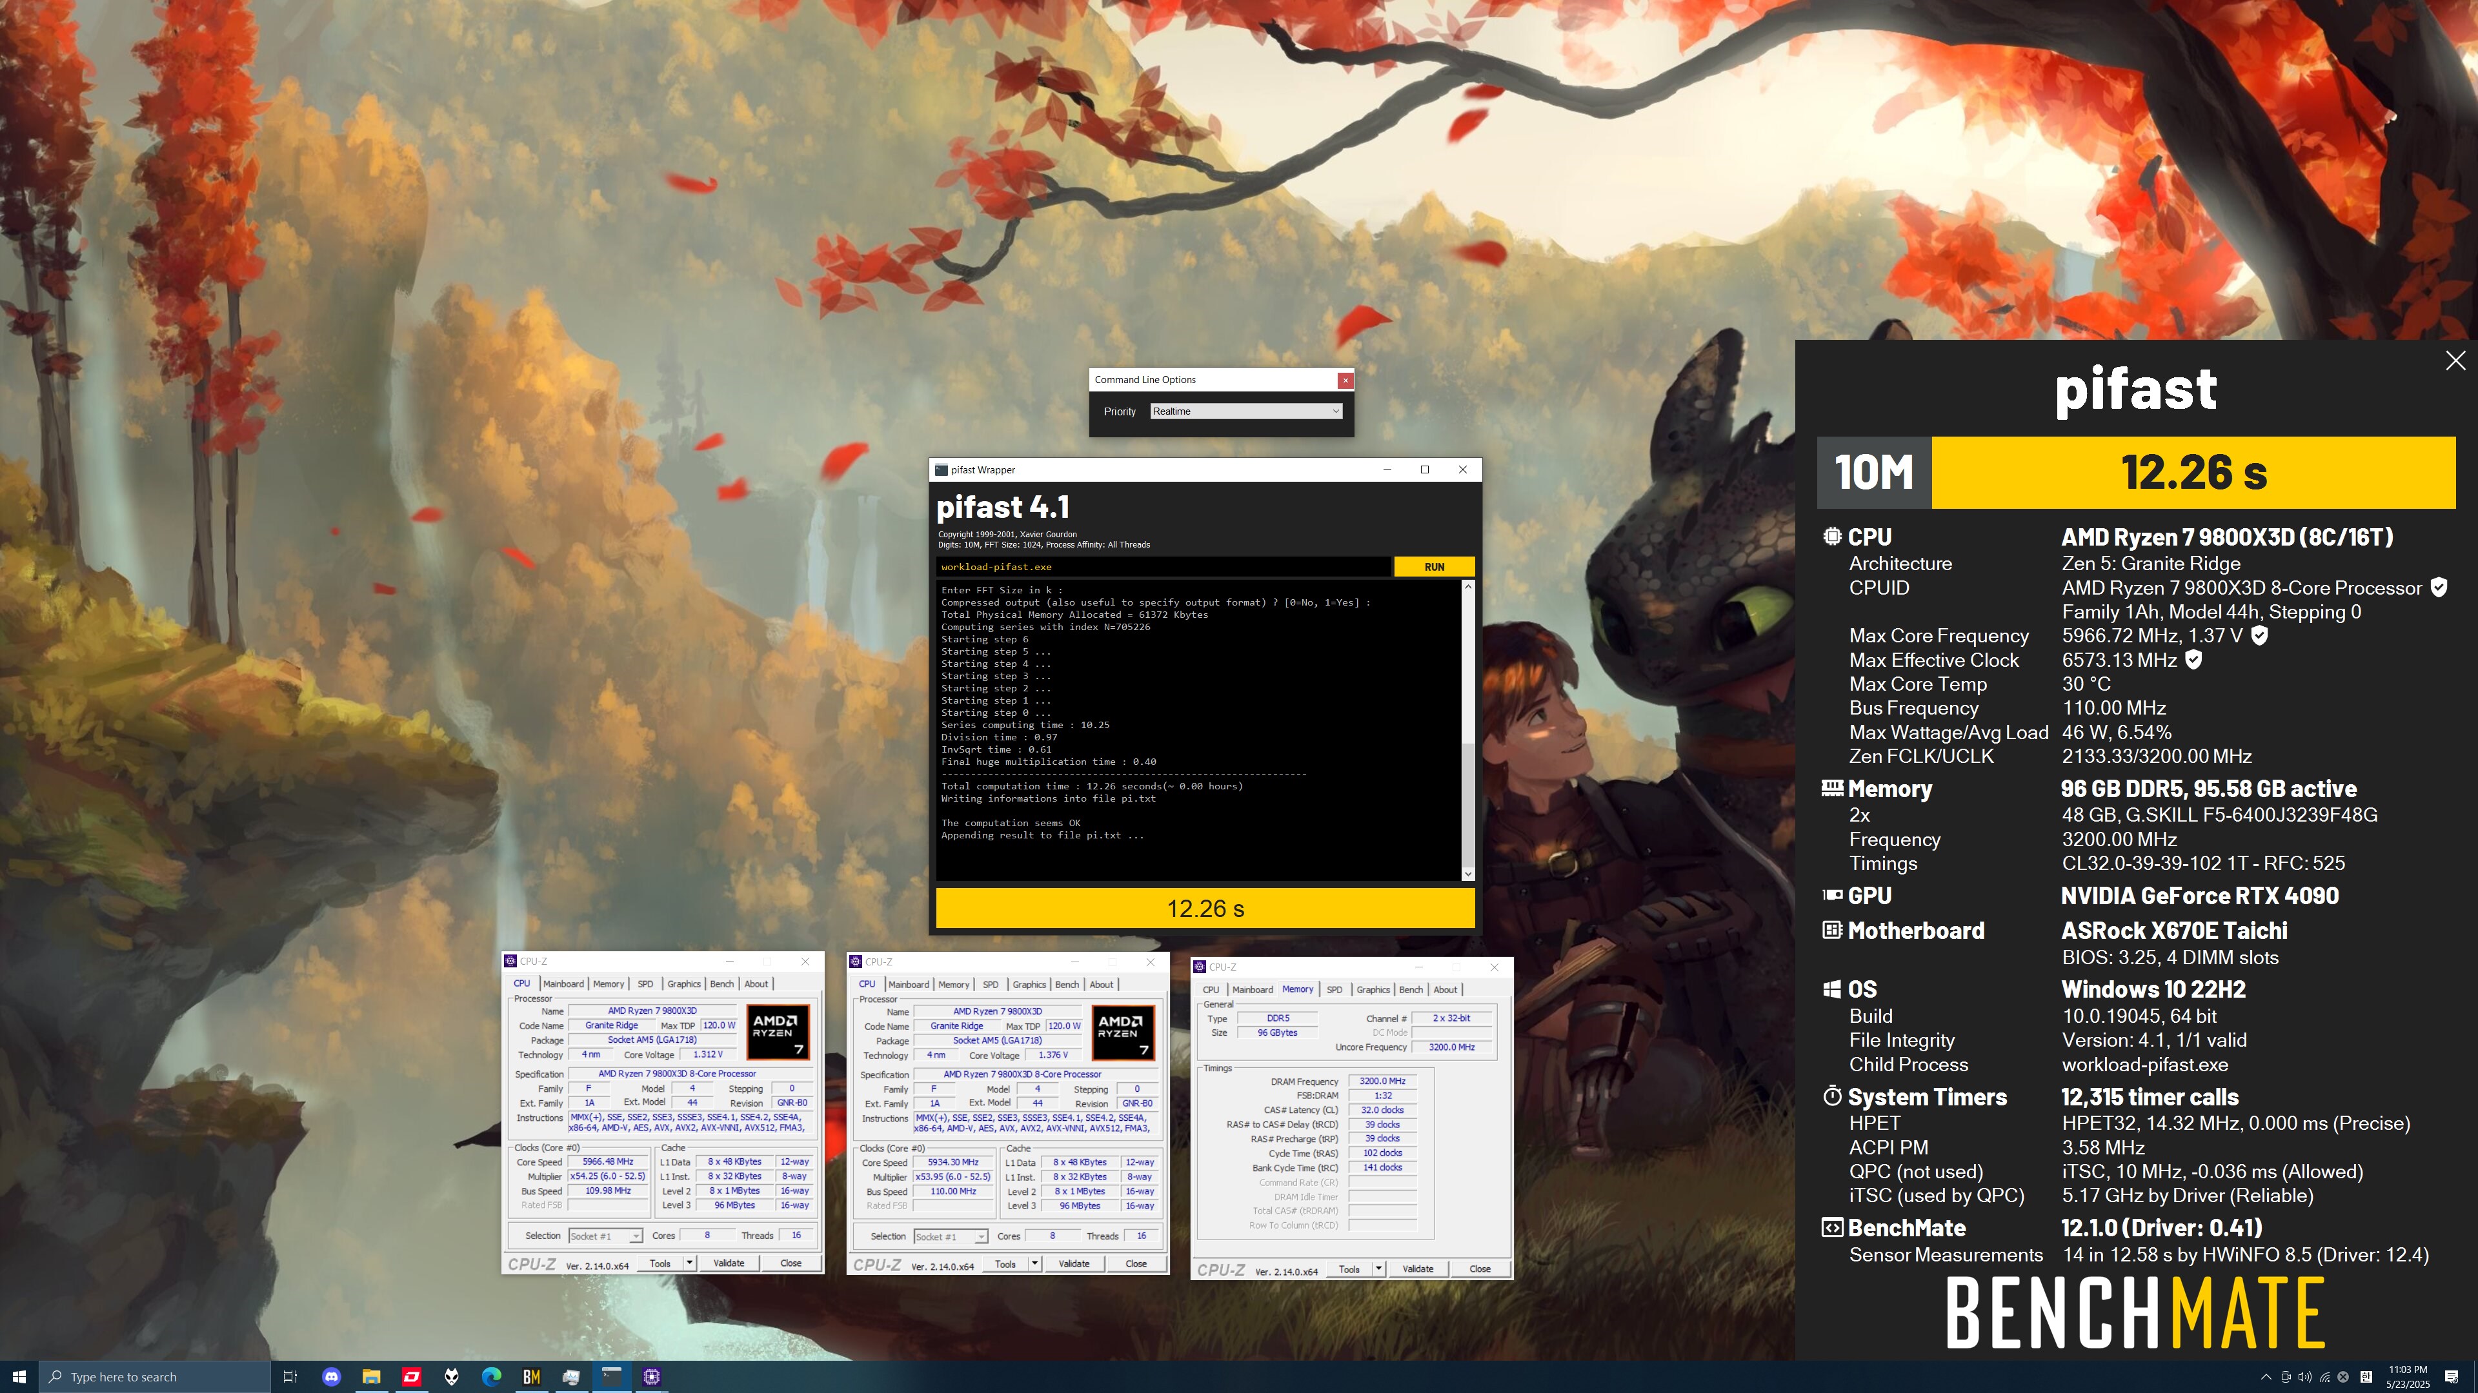The width and height of the screenshot is (2478, 1393).
Task: Expand Tools arrow in the 5934.30 MHz CPU-Z window
Action: (x=1035, y=1263)
